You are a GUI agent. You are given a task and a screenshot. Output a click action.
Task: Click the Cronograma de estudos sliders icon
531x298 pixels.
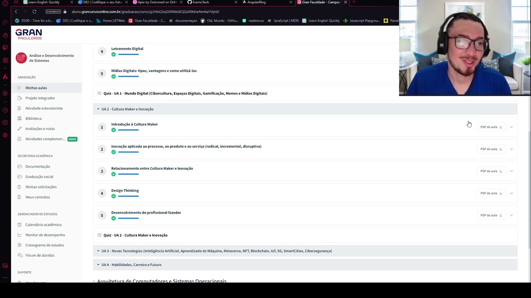click(x=19, y=245)
